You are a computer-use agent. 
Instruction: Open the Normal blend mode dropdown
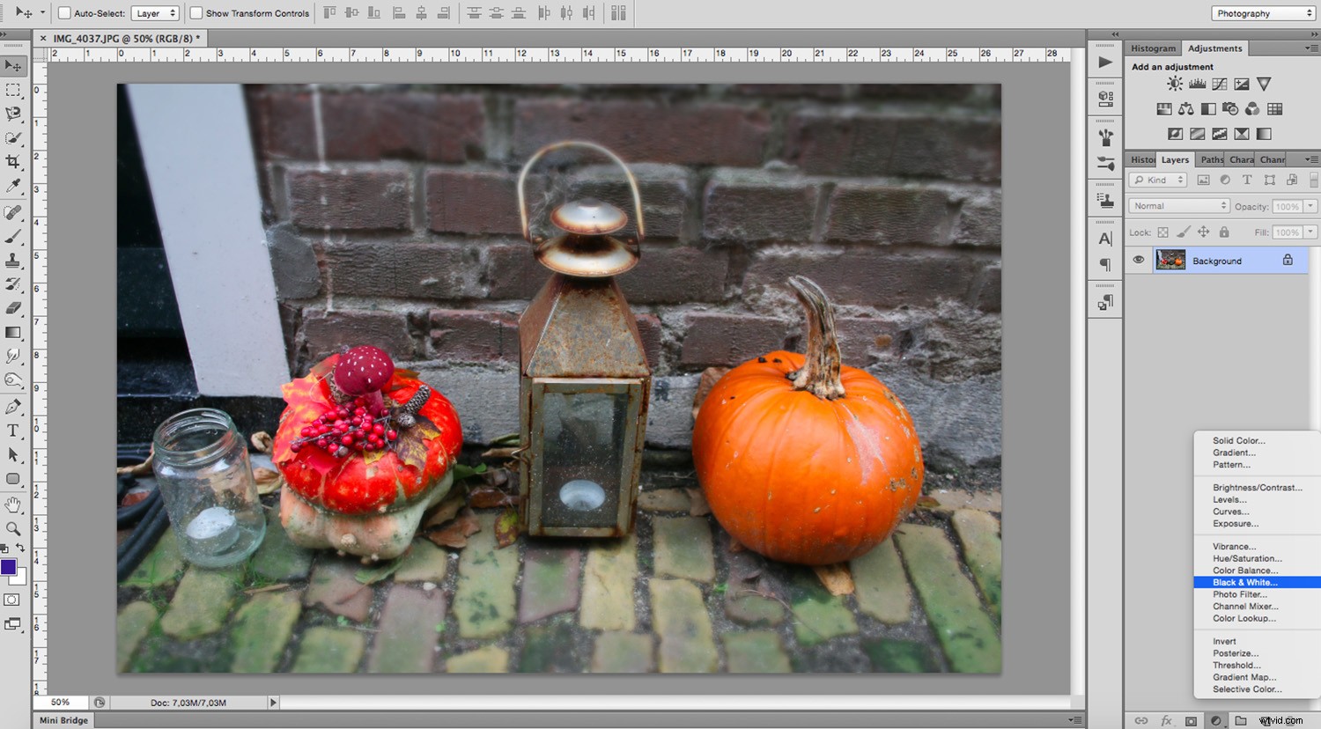[1178, 205]
